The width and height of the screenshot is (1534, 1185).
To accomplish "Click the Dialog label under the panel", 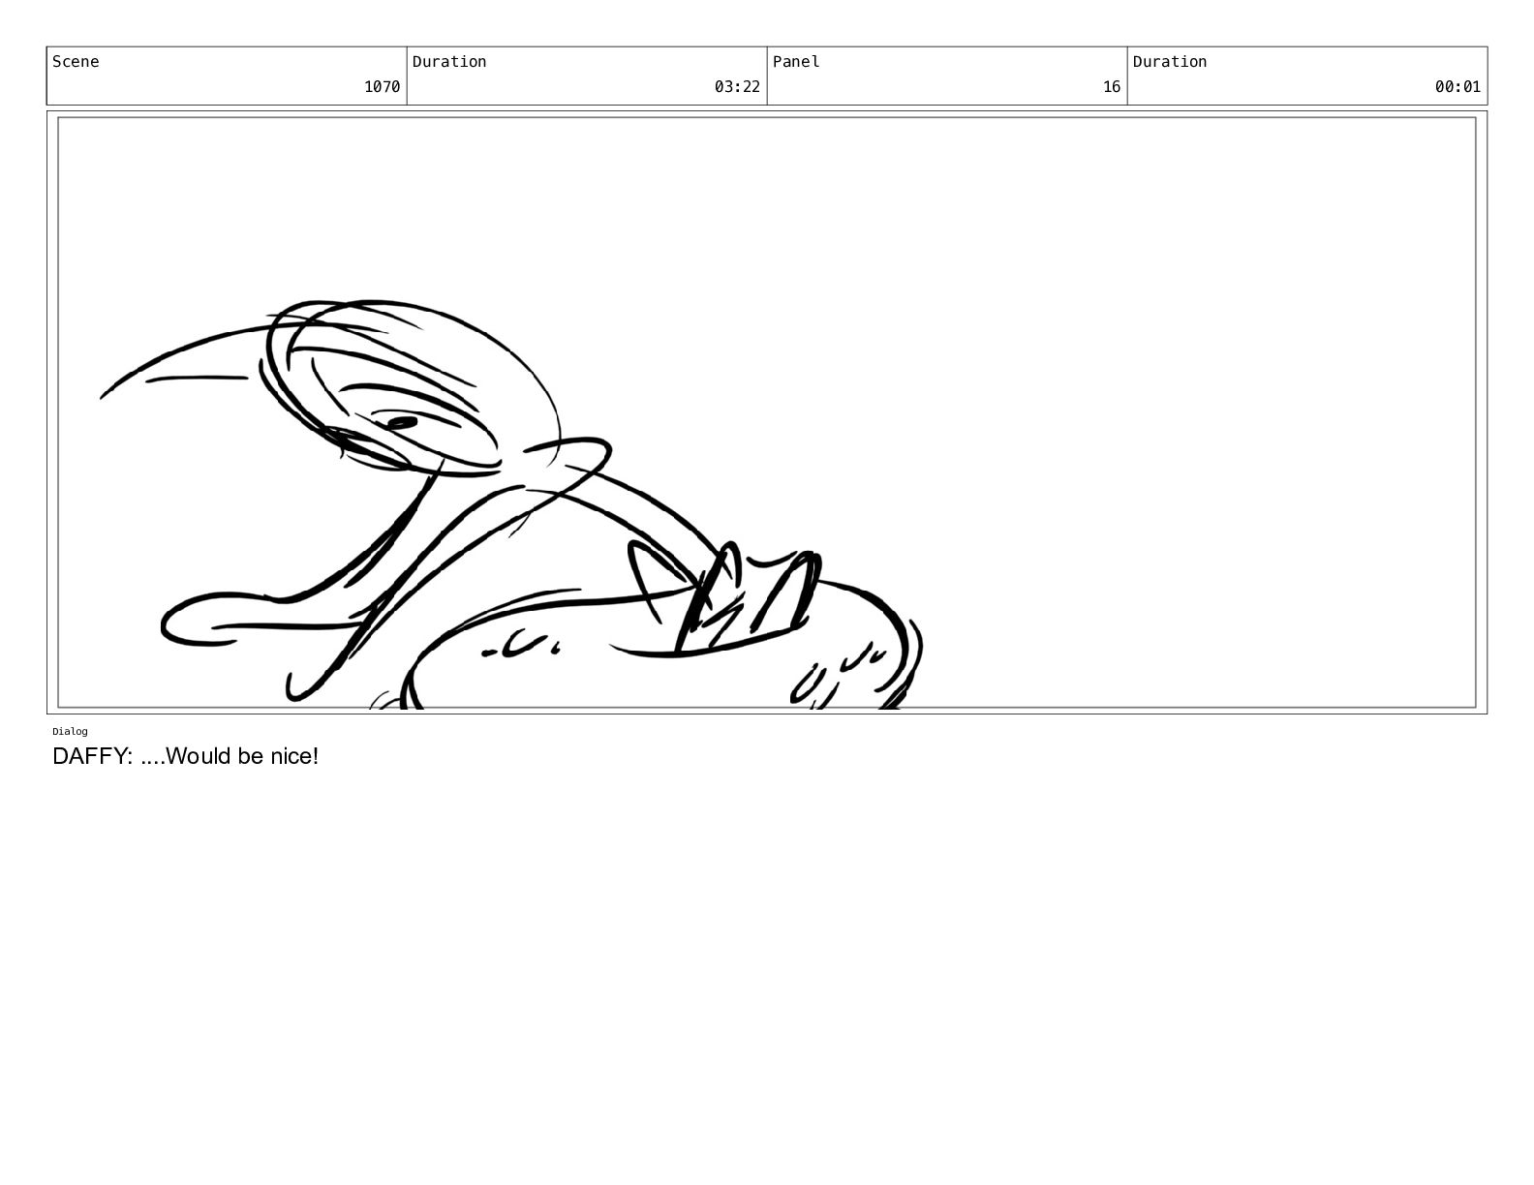I will 70,731.
